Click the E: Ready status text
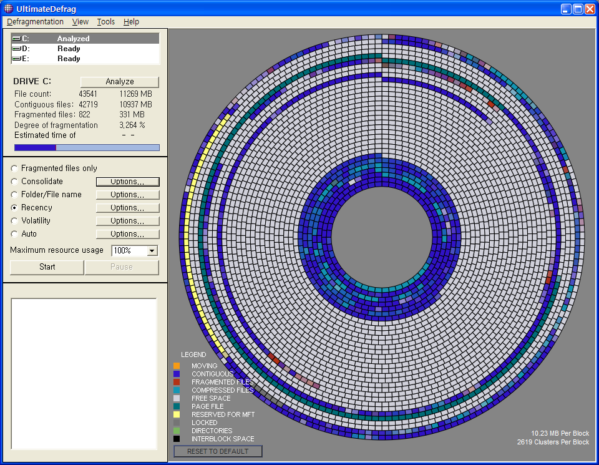Image resolution: width=599 pixels, height=465 pixels. click(x=69, y=59)
